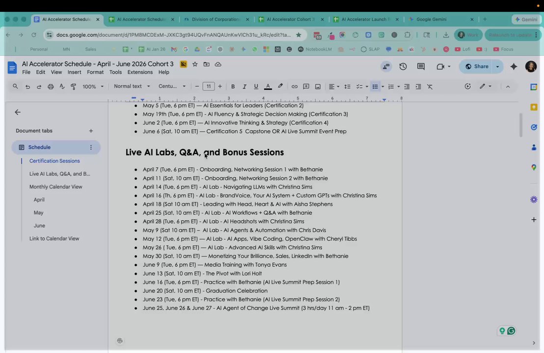This screenshot has width=544, height=353.
Task: Toggle underline formatting
Action: tap(256, 87)
